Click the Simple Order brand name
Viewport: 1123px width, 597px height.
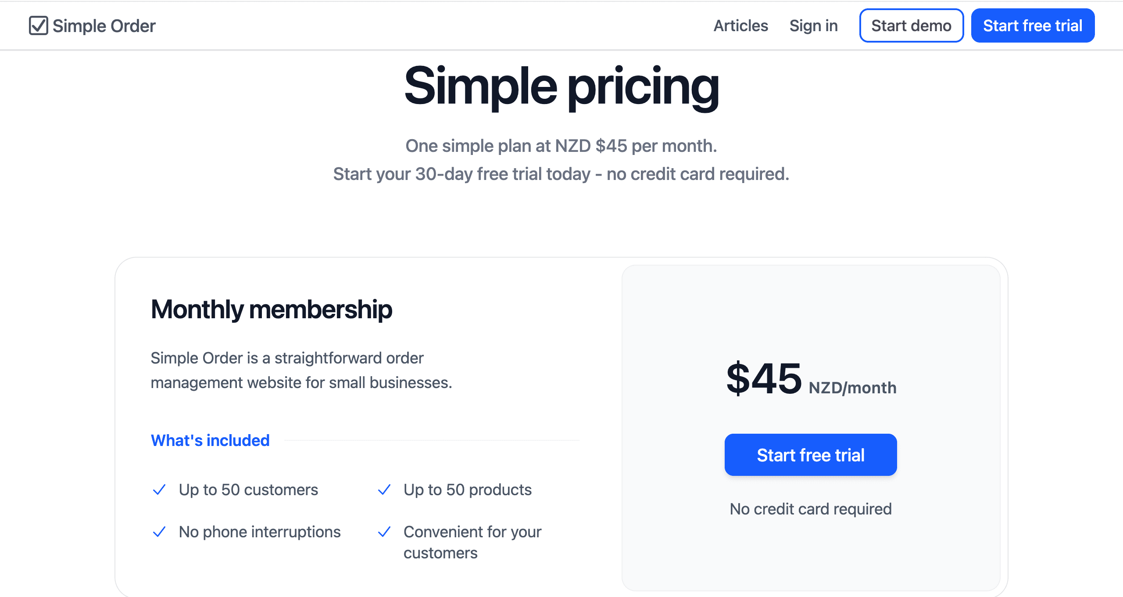(x=104, y=25)
